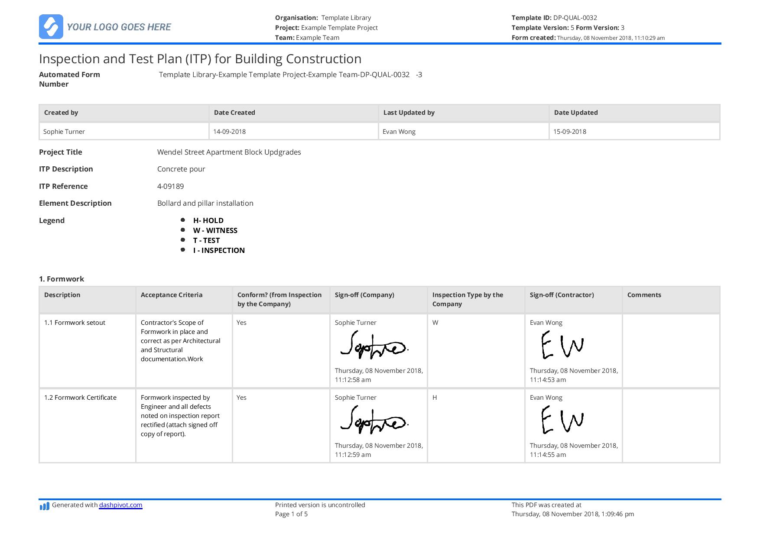Screen dimensions: 760x537
Task: Select the W inspection type for Formwork setout
Action: coord(435,323)
